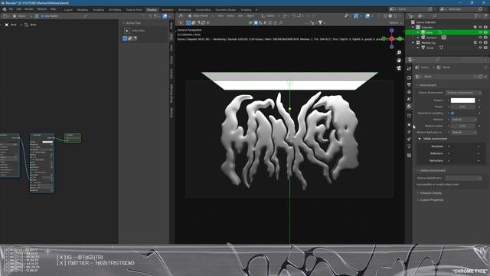Click the viewport Options dropdown

tap(395, 22)
